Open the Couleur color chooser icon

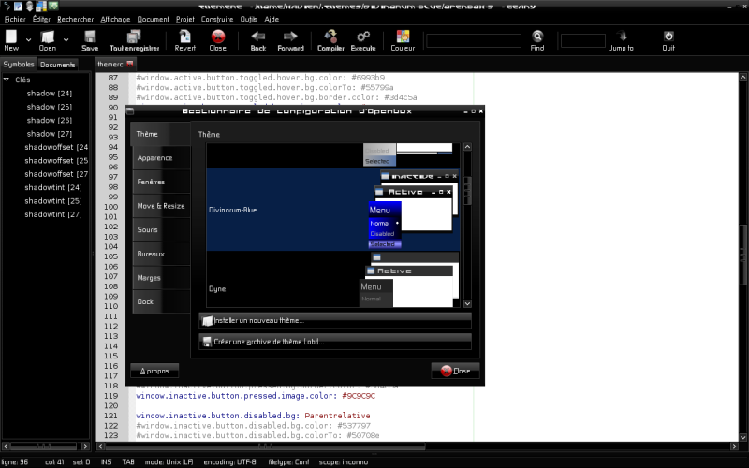pyautogui.click(x=403, y=37)
